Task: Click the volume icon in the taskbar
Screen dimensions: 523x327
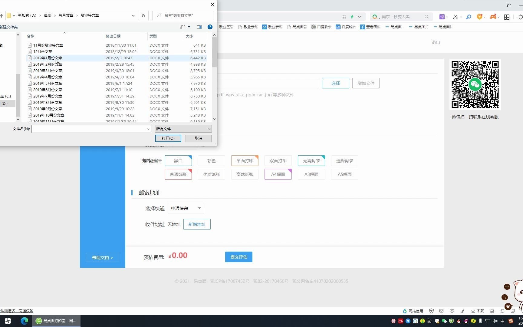Action: (494, 321)
